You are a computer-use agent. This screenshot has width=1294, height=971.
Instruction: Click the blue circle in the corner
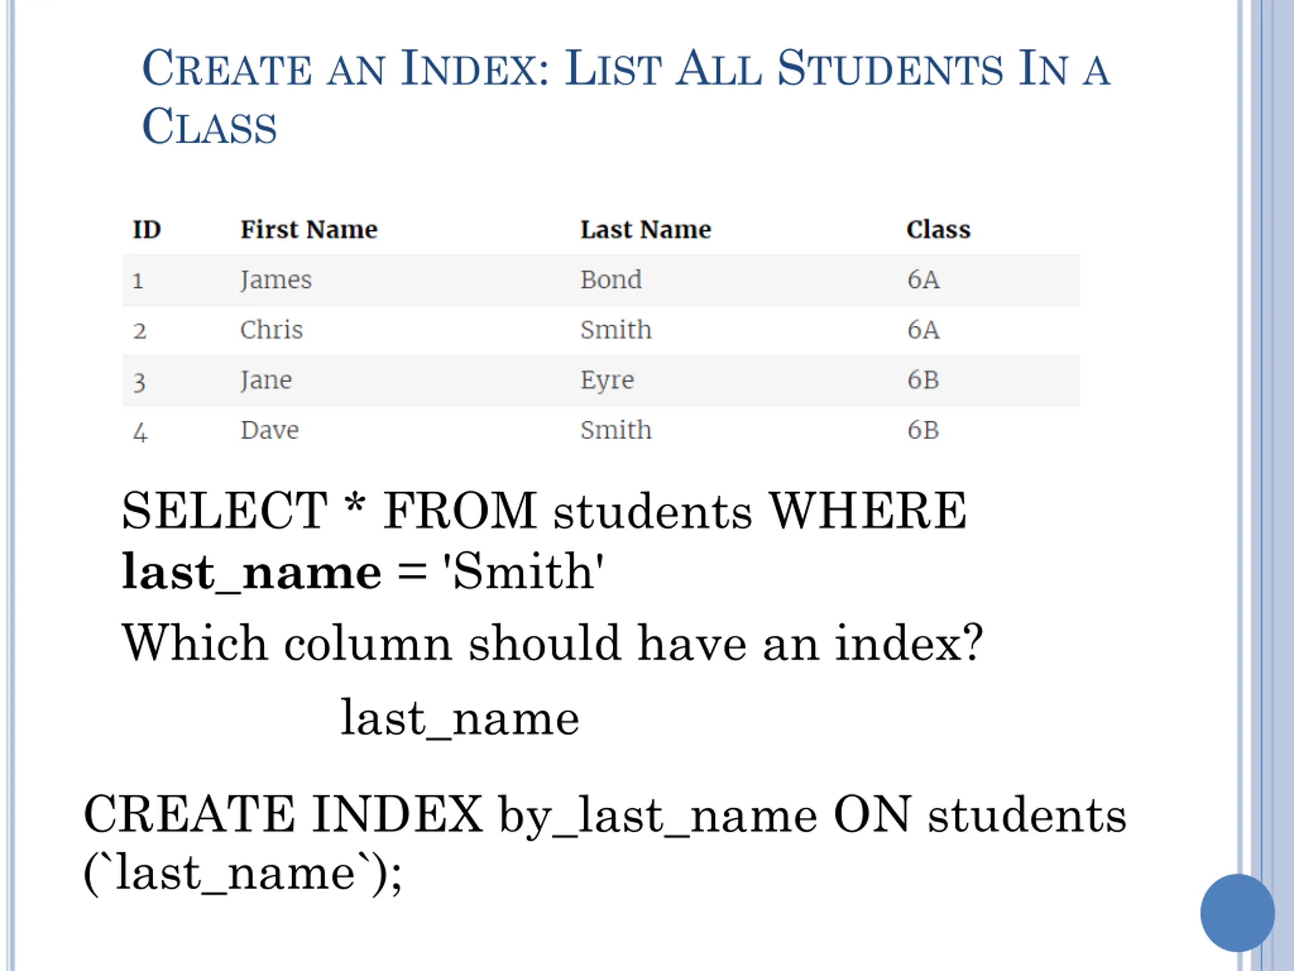click(1237, 912)
